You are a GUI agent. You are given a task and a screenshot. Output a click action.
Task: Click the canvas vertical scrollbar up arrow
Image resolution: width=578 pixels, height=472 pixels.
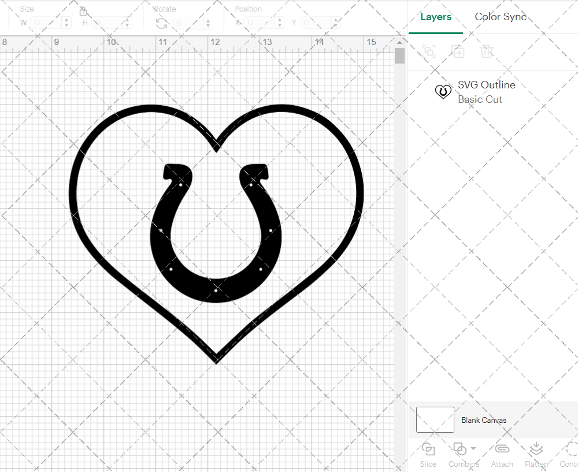point(399,42)
